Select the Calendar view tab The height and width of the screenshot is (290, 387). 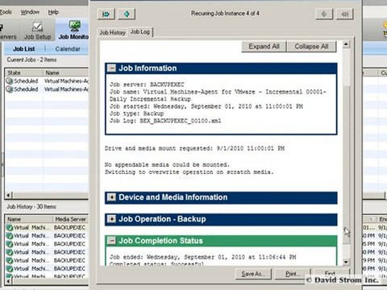[x=68, y=49]
